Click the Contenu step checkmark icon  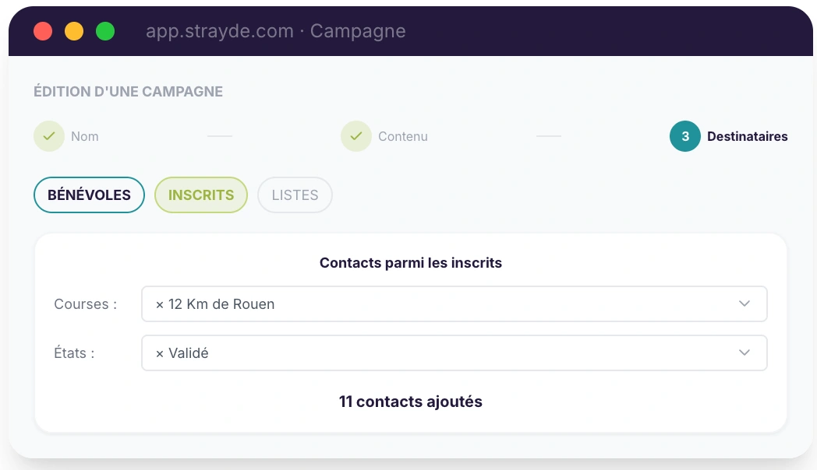(356, 136)
